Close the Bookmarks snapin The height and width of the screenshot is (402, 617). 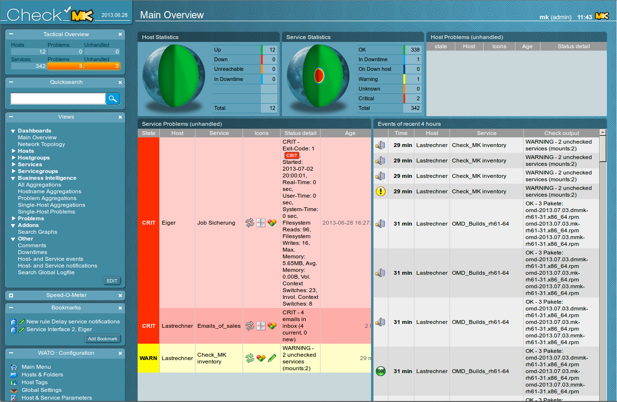[120, 308]
